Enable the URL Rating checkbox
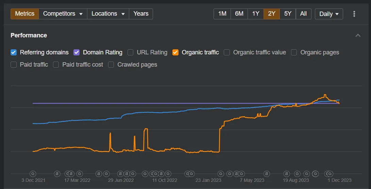 130,52
